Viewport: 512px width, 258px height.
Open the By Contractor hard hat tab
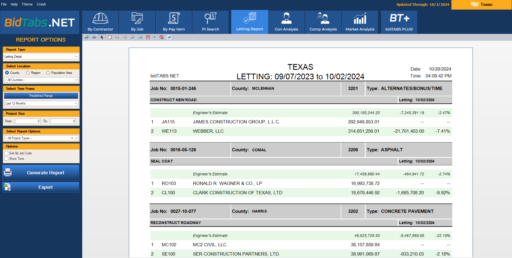pyautogui.click(x=100, y=22)
